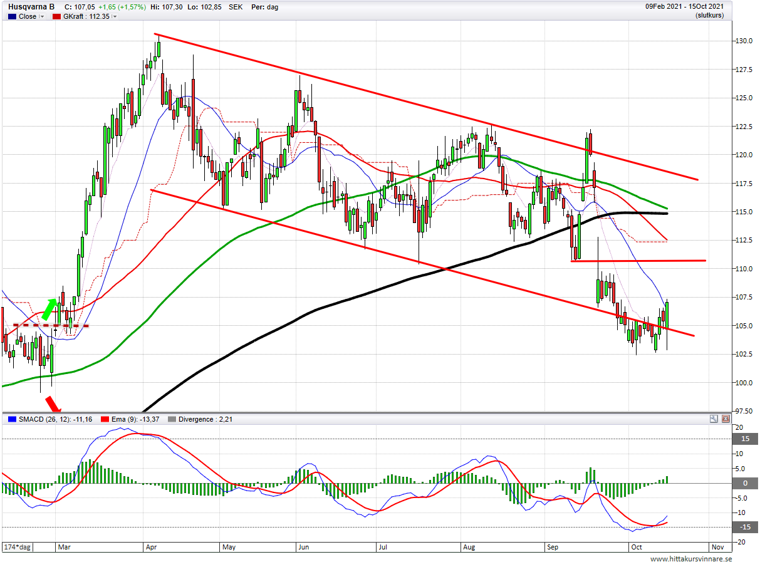The height and width of the screenshot is (562, 760).
Task: Click the Jul month axis label
Action: tap(383, 547)
